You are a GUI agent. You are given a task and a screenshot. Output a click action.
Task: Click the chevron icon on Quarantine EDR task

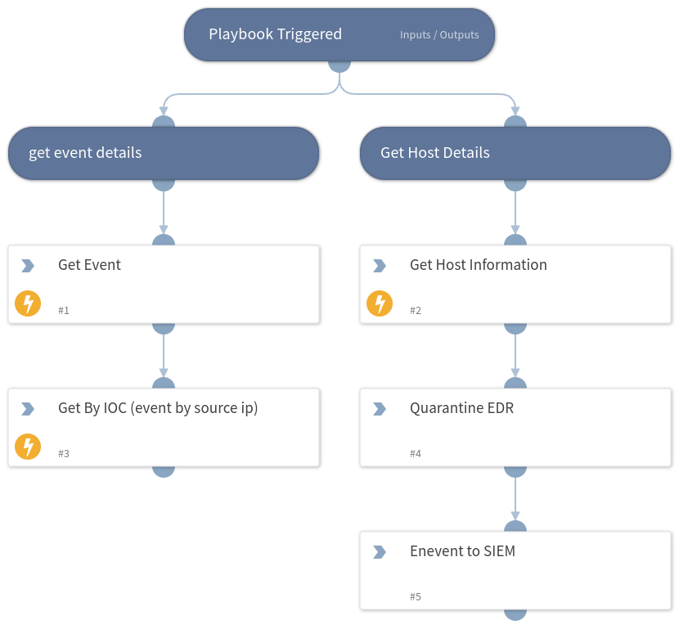pyautogui.click(x=380, y=409)
